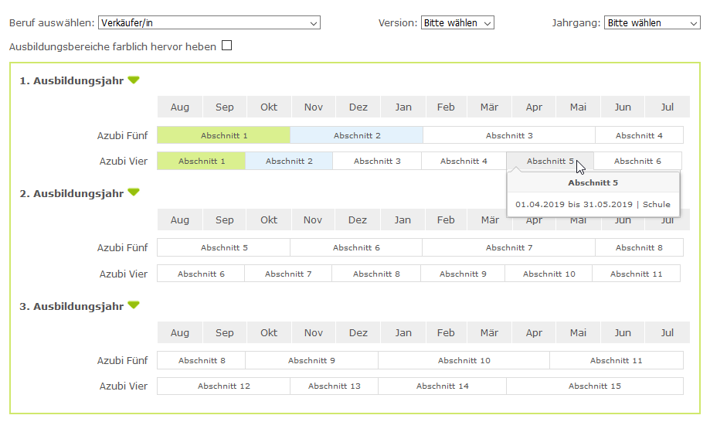Open the Jahrgang dropdown
Image resolution: width=710 pixels, height=422 pixels.
click(x=651, y=23)
